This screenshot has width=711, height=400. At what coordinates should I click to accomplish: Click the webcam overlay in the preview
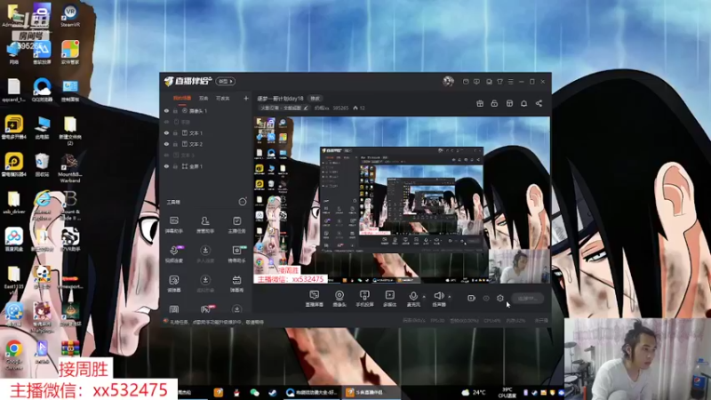pos(519,266)
